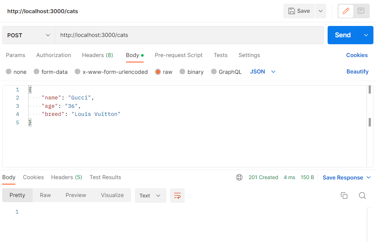Switch response view to Visualize
Image resolution: width=376 pixels, height=242 pixels.
112,195
